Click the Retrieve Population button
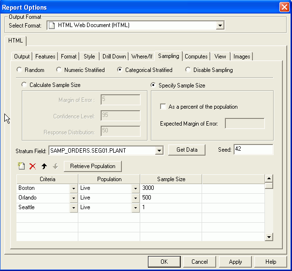Image resolution: width=292 pixels, height=271 pixels. point(92,166)
